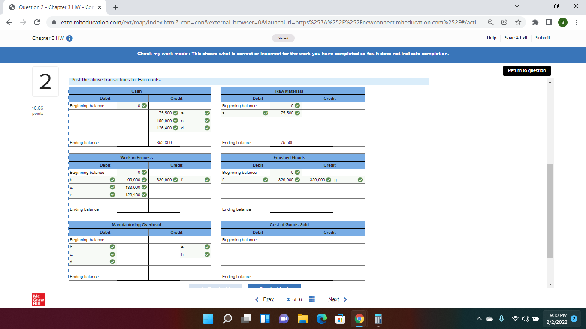Reload the page with the refresh icon

(x=37, y=22)
